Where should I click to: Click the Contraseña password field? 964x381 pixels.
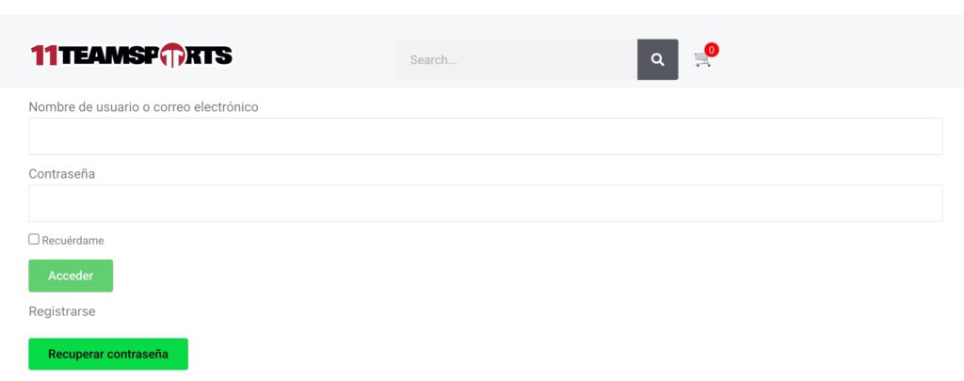[x=485, y=203]
